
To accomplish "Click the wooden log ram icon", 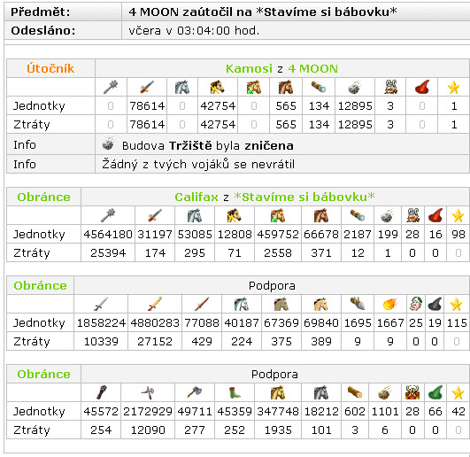I will (x=355, y=392).
